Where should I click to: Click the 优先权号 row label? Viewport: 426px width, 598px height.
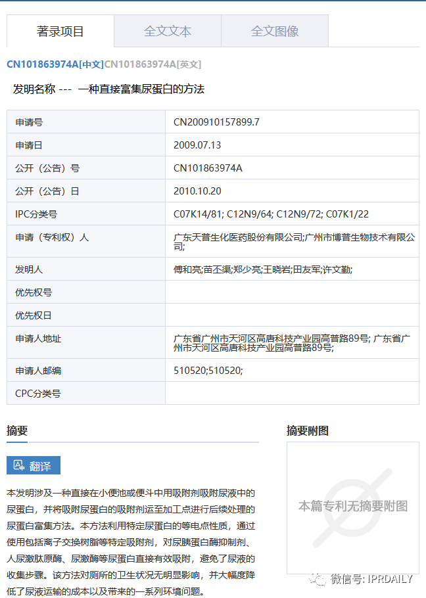tap(33, 292)
